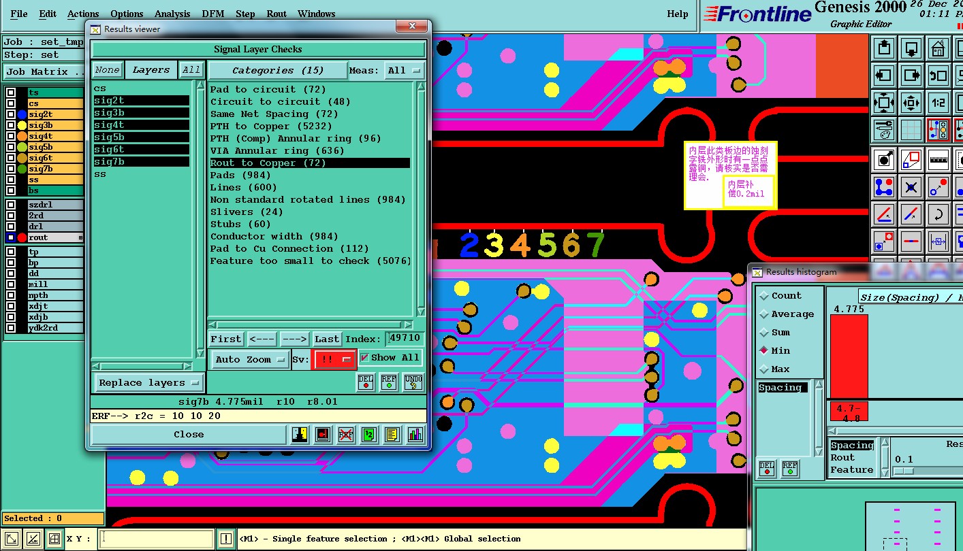Screen dimensions: 963x551
Task: Open the Help menu
Action: tap(677, 14)
